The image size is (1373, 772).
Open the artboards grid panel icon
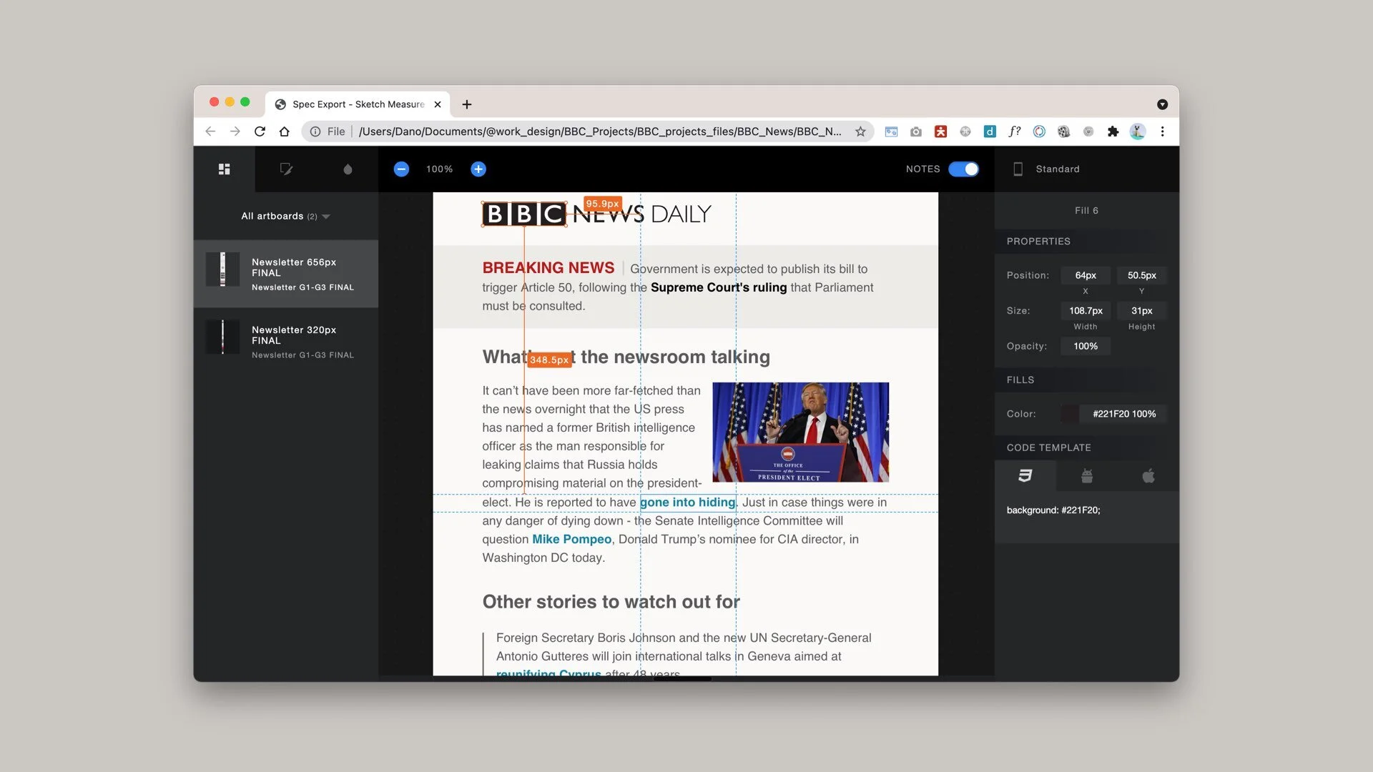pyautogui.click(x=224, y=169)
